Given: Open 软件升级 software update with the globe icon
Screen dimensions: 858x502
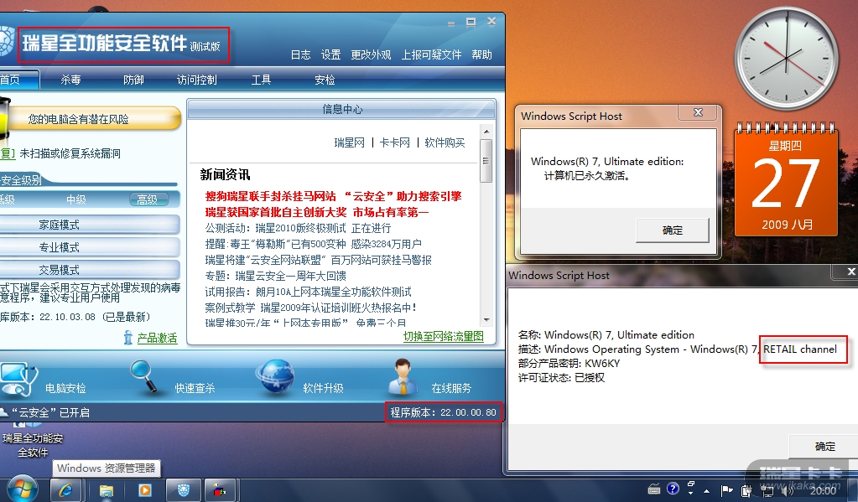Looking at the screenshot, I should 276,376.
